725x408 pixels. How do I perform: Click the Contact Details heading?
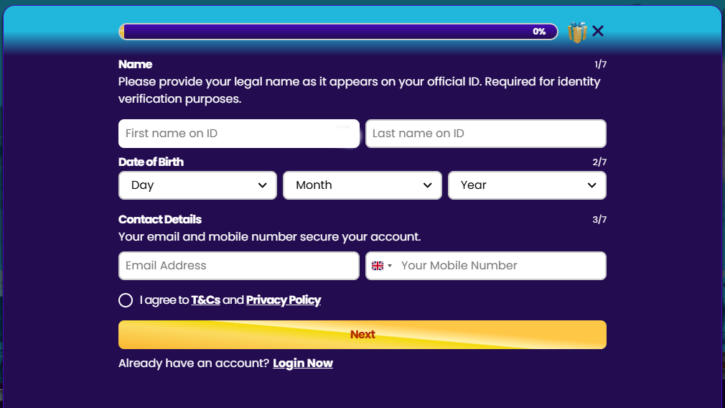pyautogui.click(x=160, y=220)
